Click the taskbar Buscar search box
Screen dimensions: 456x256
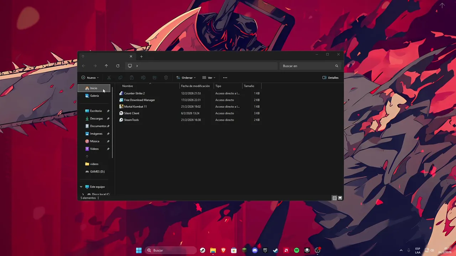click(x=171, y=250)
